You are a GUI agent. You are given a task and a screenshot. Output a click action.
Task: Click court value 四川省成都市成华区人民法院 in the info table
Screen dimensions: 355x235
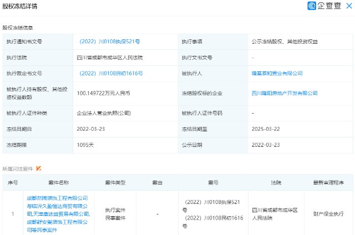coord(110,58)
